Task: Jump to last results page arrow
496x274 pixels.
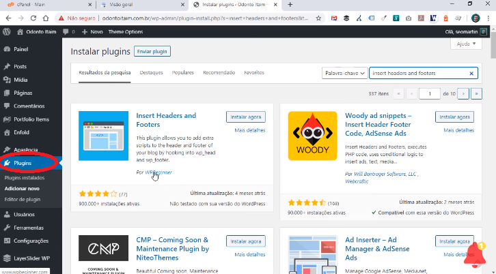Action: coord(476,94)
